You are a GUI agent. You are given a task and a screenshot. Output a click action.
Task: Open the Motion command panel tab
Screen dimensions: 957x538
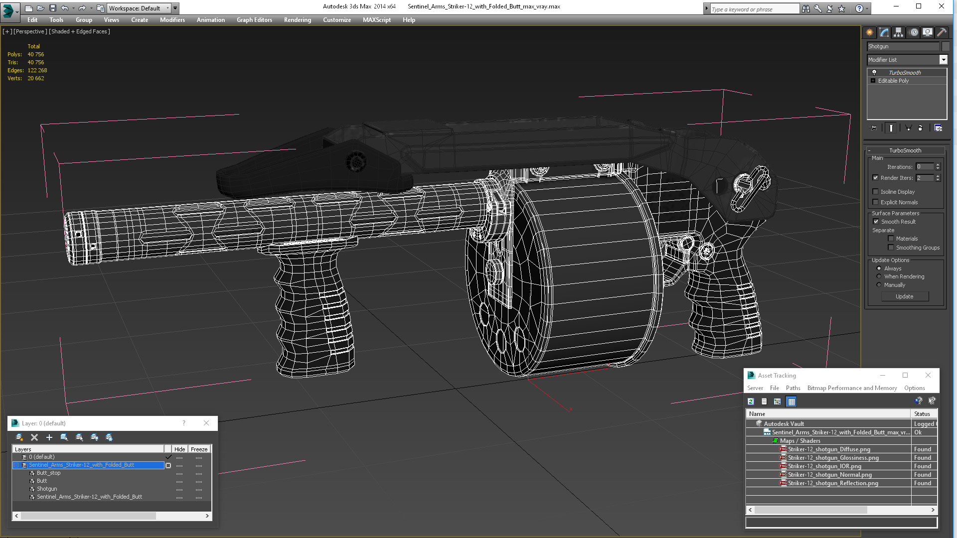coord(914,32)
